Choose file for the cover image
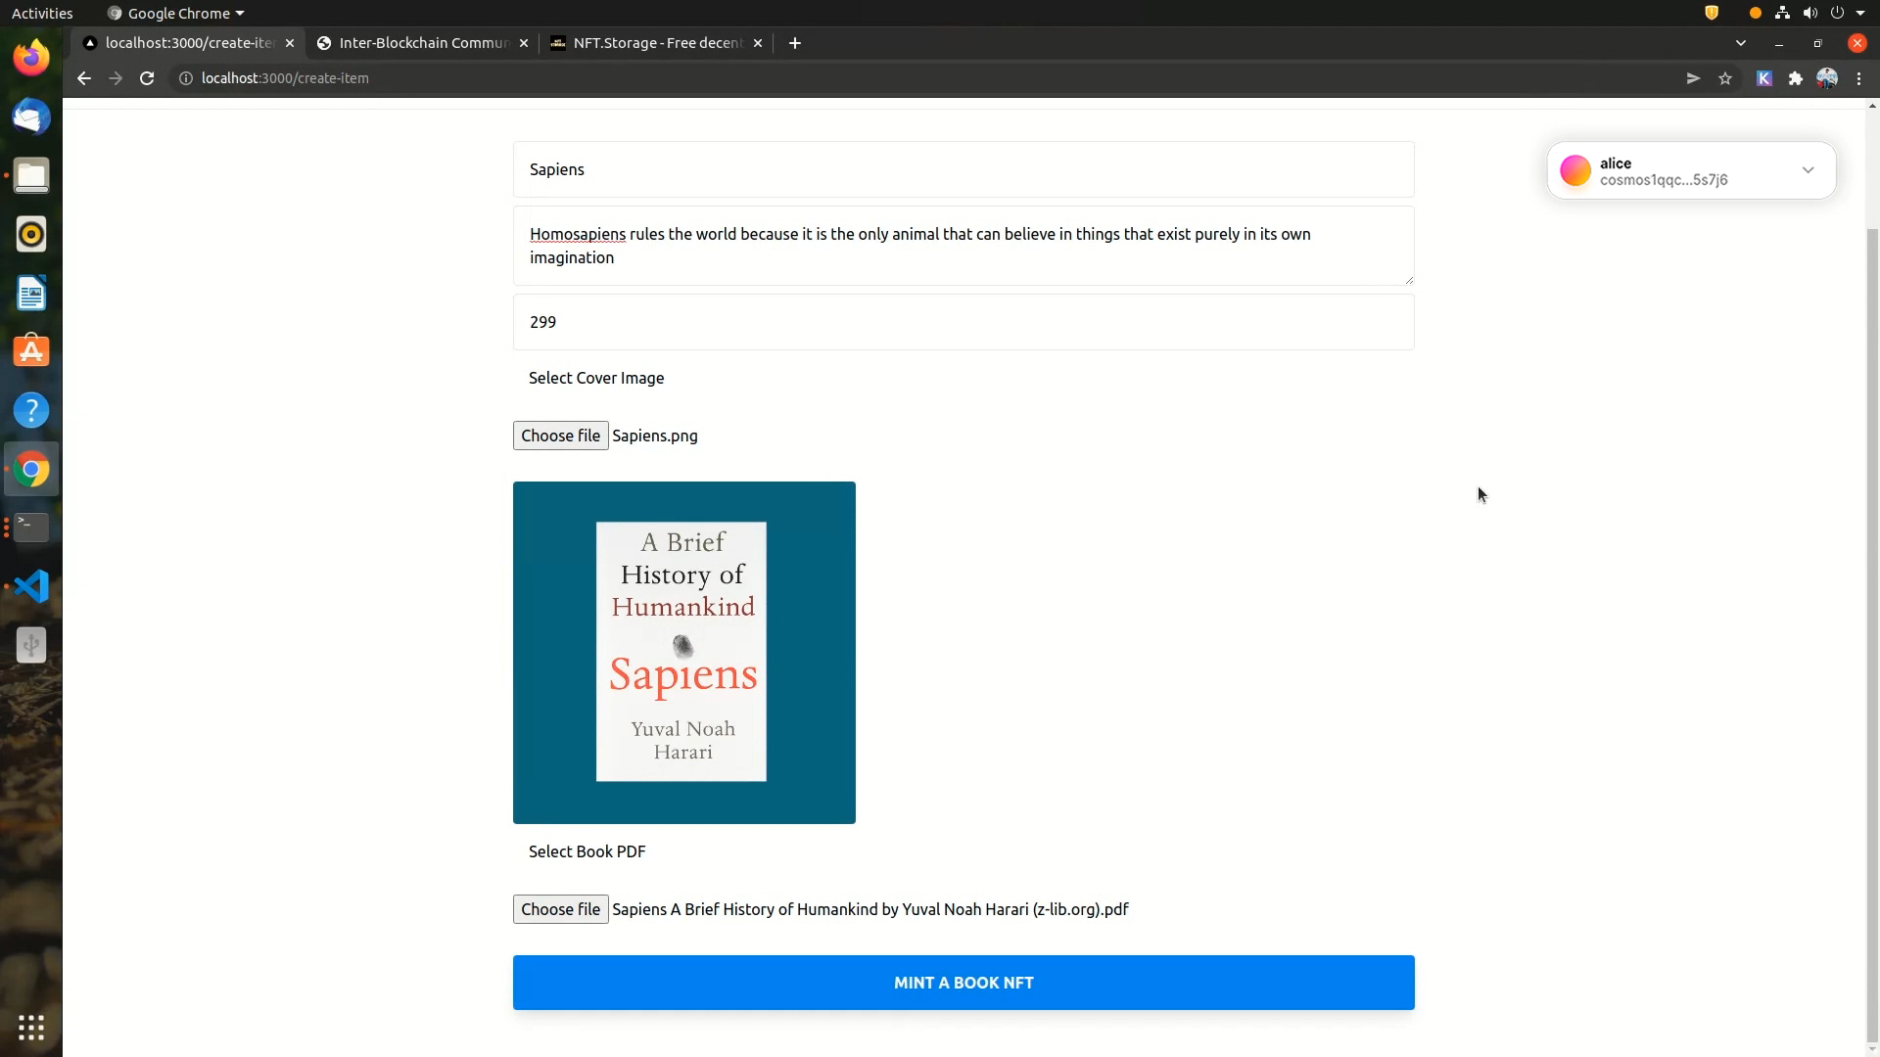 560,436
